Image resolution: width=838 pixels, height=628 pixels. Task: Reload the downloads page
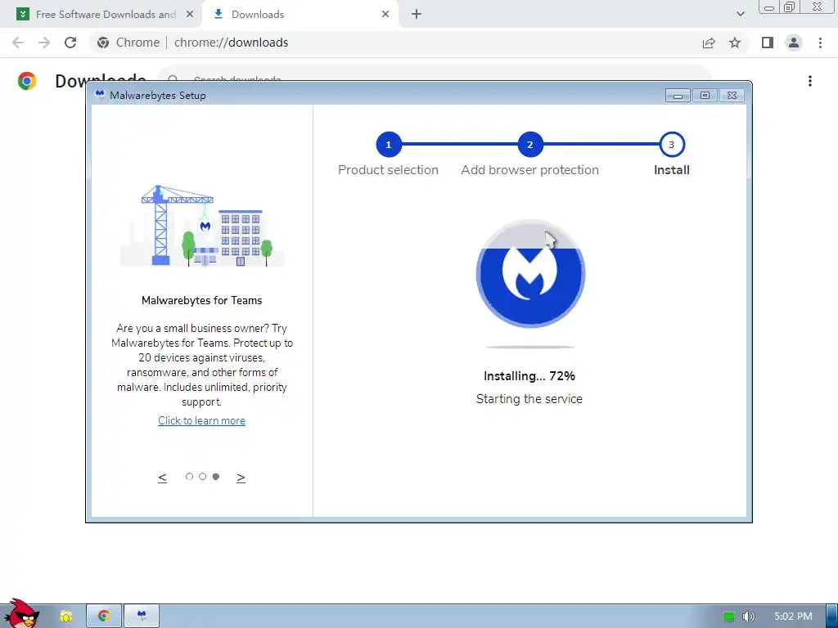(70, 43)
